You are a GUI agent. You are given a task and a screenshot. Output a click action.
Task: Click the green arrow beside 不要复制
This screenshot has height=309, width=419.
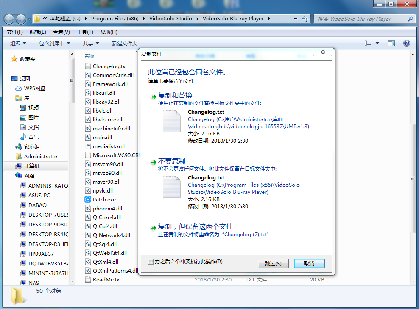tap(154, 163)
